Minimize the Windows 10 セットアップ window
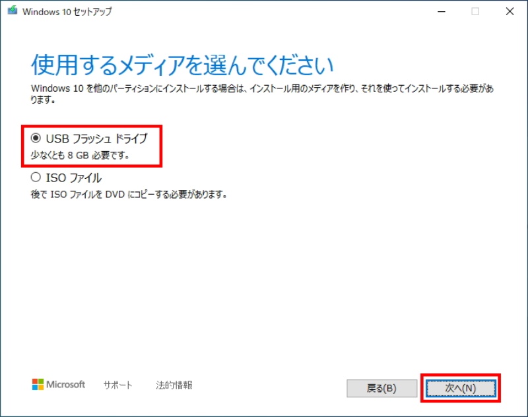The width and height of the screenshot is (528, 417). tap(440, 11)
